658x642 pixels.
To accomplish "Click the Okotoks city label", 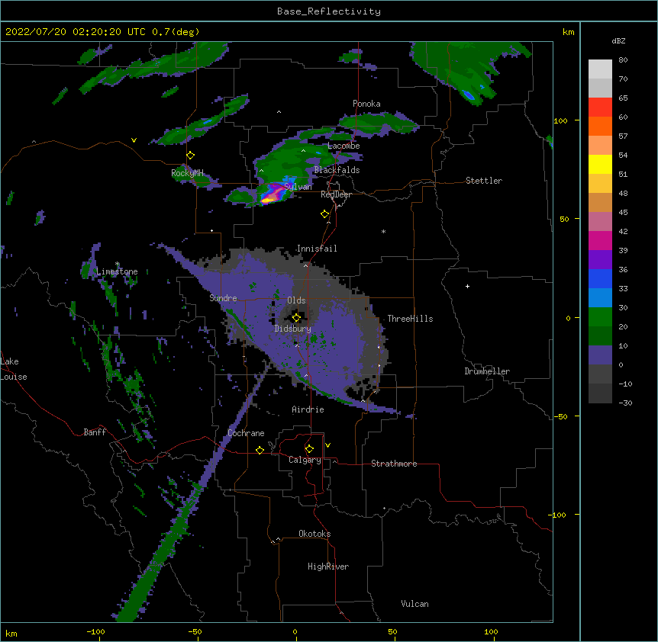I will [x=314, y=534].
